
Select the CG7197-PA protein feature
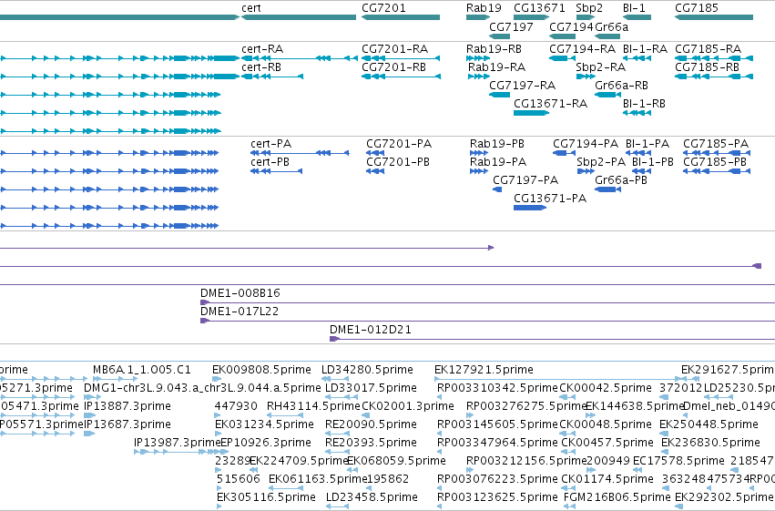(x=497, y=189)
